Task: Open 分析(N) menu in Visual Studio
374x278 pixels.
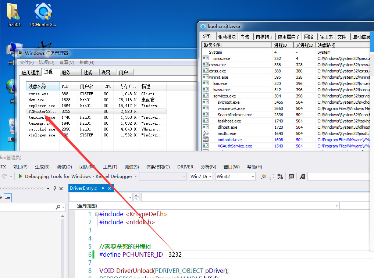Action: click(208, 167)
